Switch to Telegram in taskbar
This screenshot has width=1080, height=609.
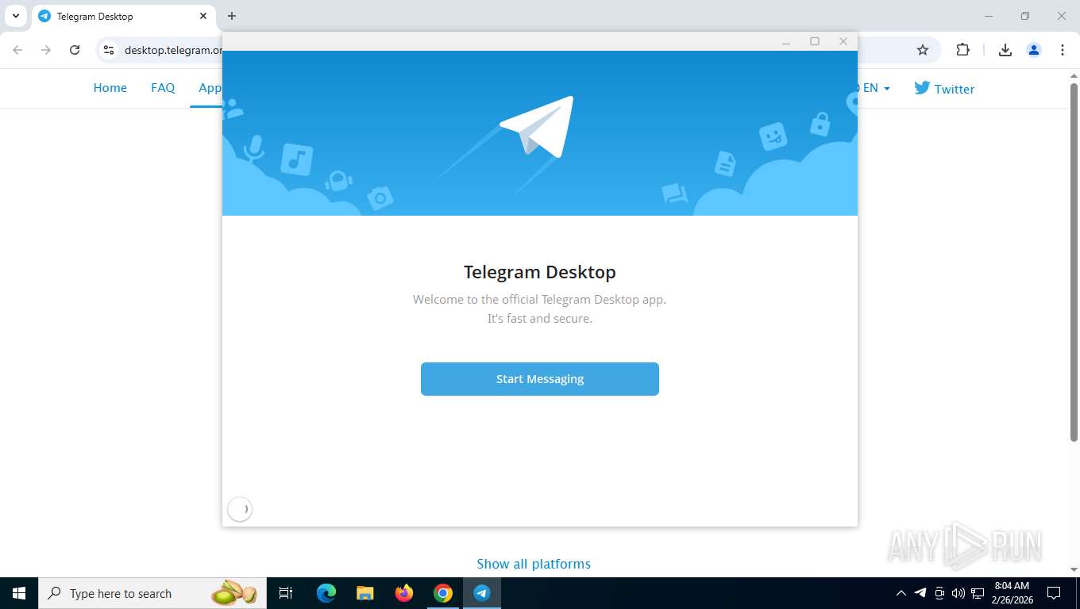pos(482,593)
